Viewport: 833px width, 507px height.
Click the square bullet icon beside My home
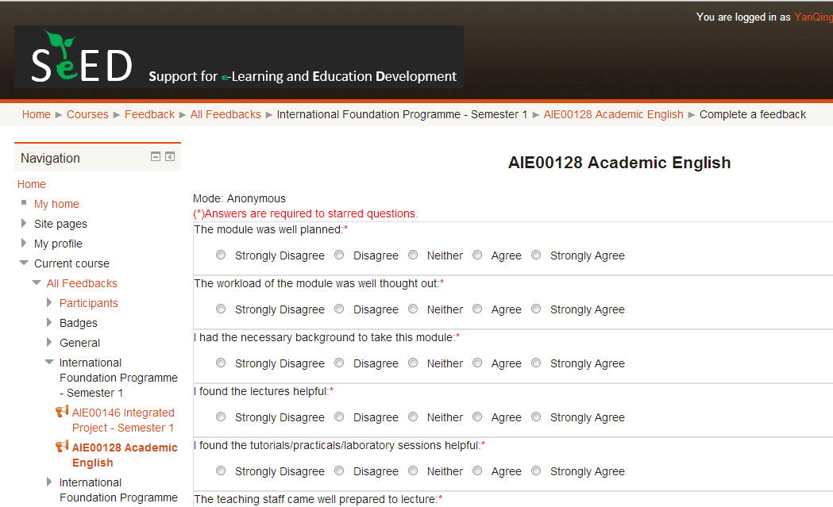pyautogui.click(x=24, y=203)
